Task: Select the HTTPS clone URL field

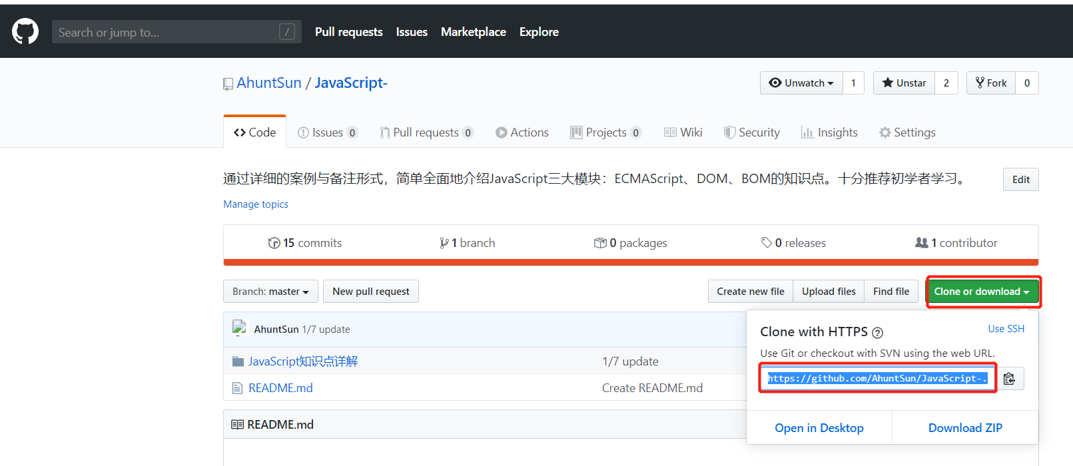Action: coord(879,378)
